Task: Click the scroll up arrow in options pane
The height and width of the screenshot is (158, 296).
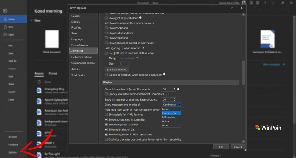Action: (243, 15)
